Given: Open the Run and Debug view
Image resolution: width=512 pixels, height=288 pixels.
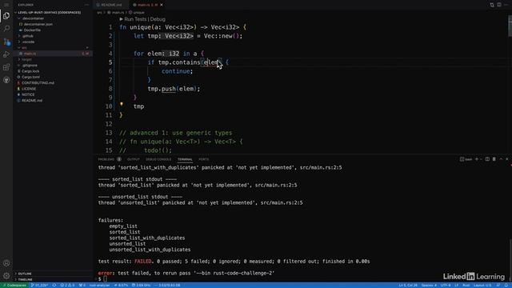Looking at the screenshot, I should coord(6,54).
